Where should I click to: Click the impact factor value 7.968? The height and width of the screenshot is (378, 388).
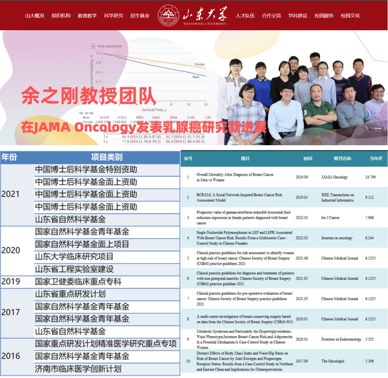pyautogui.click(x=369, y=218)
